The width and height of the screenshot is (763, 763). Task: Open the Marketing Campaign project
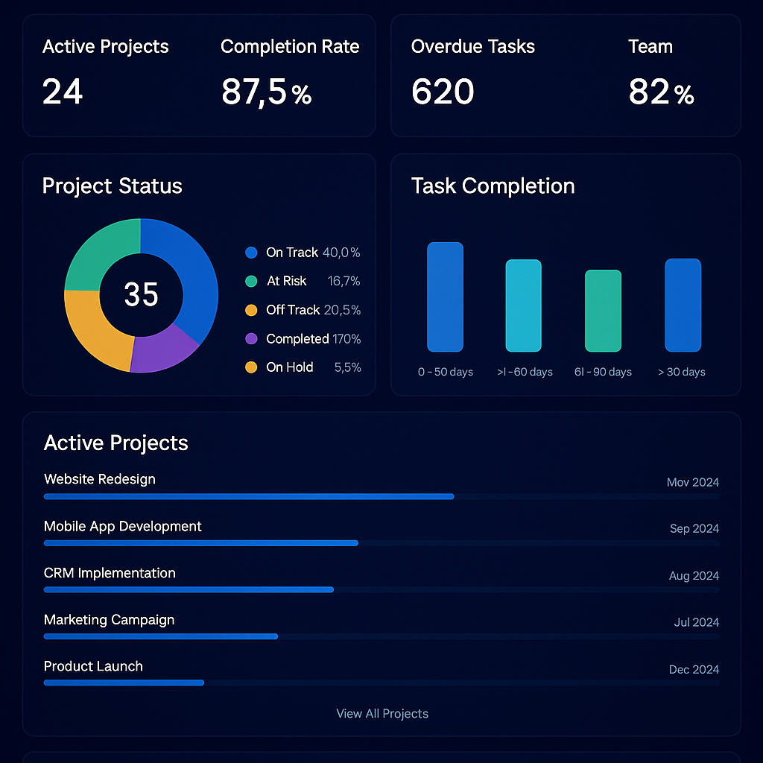pyautogui.click(x=109, y=620)
